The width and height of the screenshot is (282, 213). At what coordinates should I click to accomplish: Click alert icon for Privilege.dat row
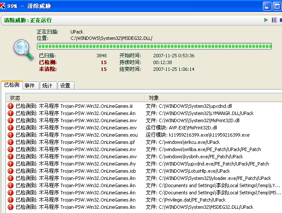click(11, 200)
